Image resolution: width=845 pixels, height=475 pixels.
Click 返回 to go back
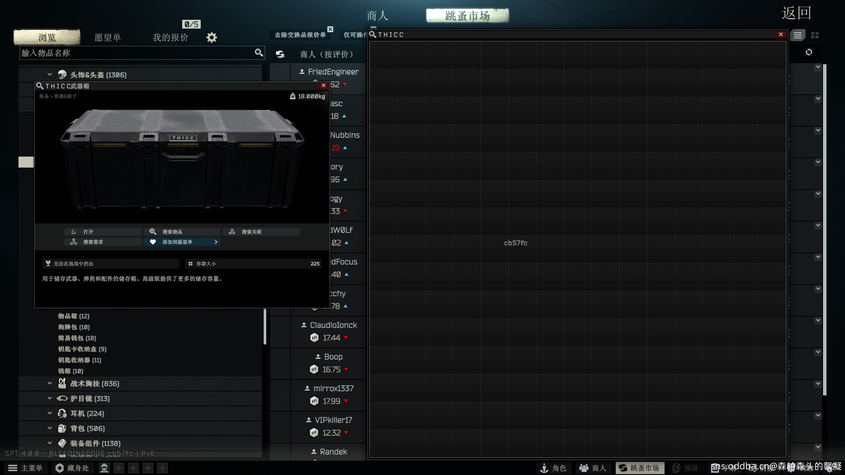797,13
